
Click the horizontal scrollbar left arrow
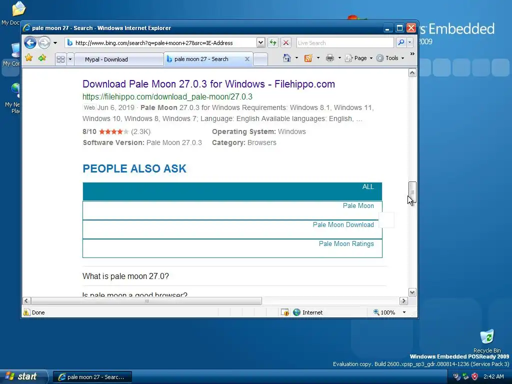[x=27, y=300]
